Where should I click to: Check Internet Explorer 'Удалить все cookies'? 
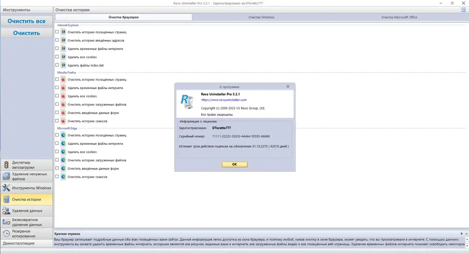[57, 56]
